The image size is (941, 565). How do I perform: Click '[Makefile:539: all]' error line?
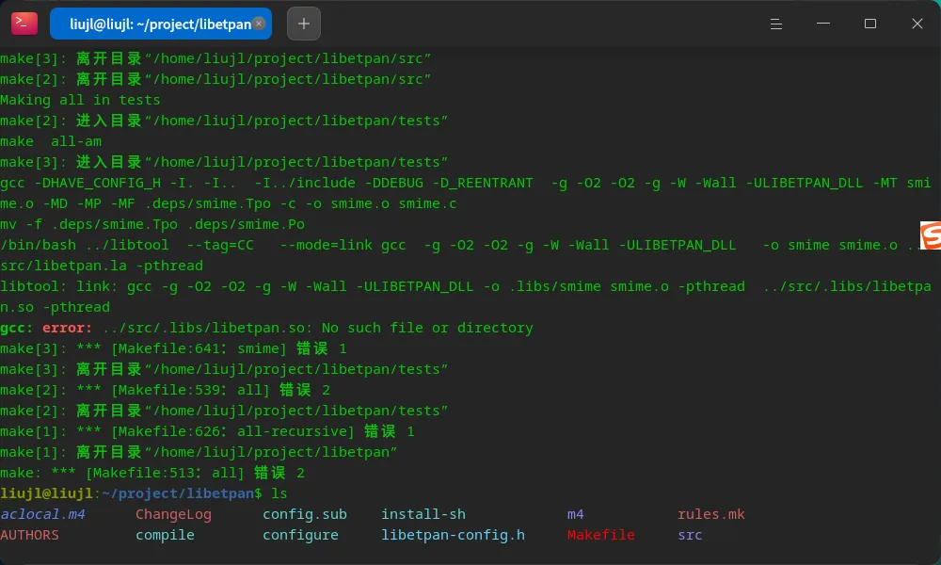coord(165,390)
